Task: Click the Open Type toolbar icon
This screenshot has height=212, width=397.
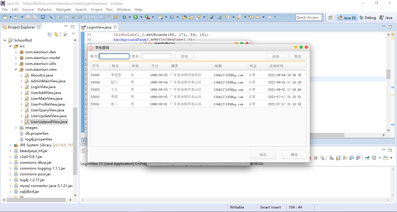Action: tap(185, 17)
